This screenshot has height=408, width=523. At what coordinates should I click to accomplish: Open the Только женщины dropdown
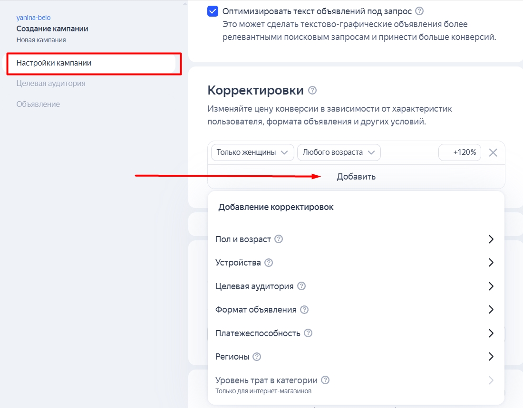(252, 152)
